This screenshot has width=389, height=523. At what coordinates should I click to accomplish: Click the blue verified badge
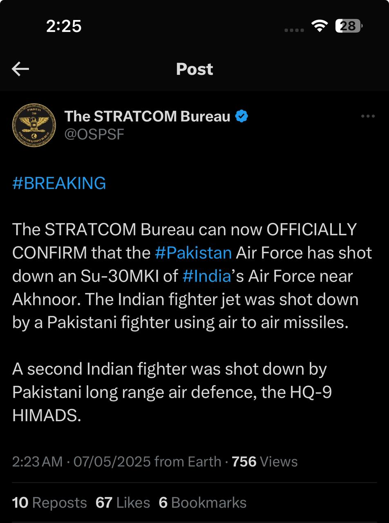[x=241, y=116]
